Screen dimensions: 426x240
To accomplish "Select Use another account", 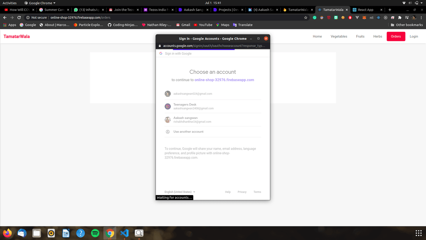I will pyautogui.click(x=213, y=132).
